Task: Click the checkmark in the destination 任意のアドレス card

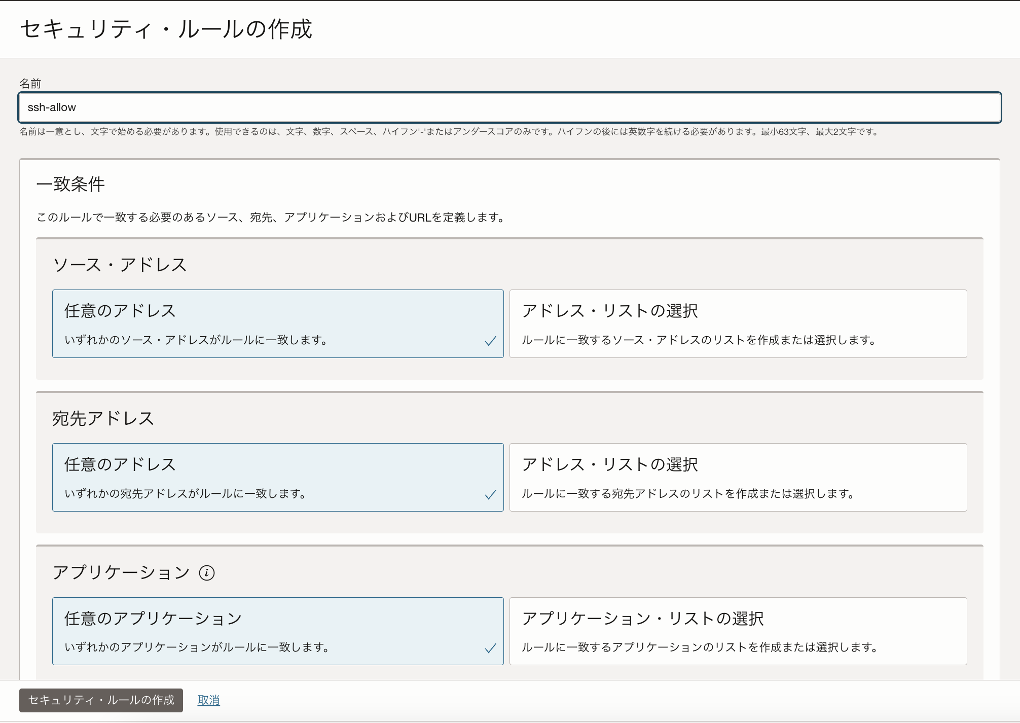Action: tap(490, 495)
